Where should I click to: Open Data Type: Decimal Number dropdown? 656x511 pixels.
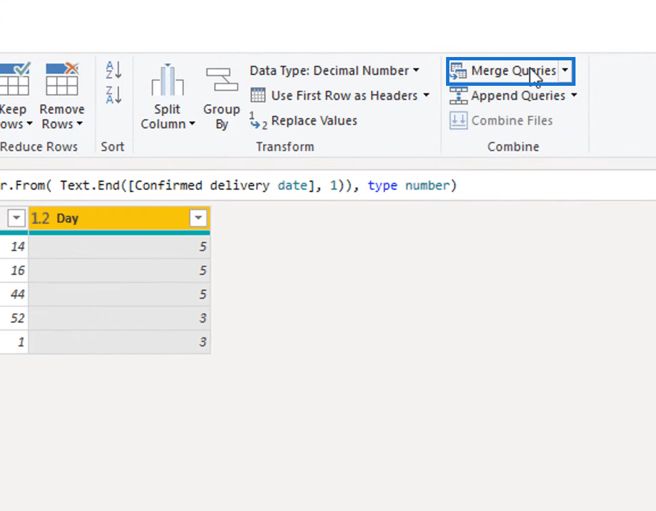coord(416,70)
